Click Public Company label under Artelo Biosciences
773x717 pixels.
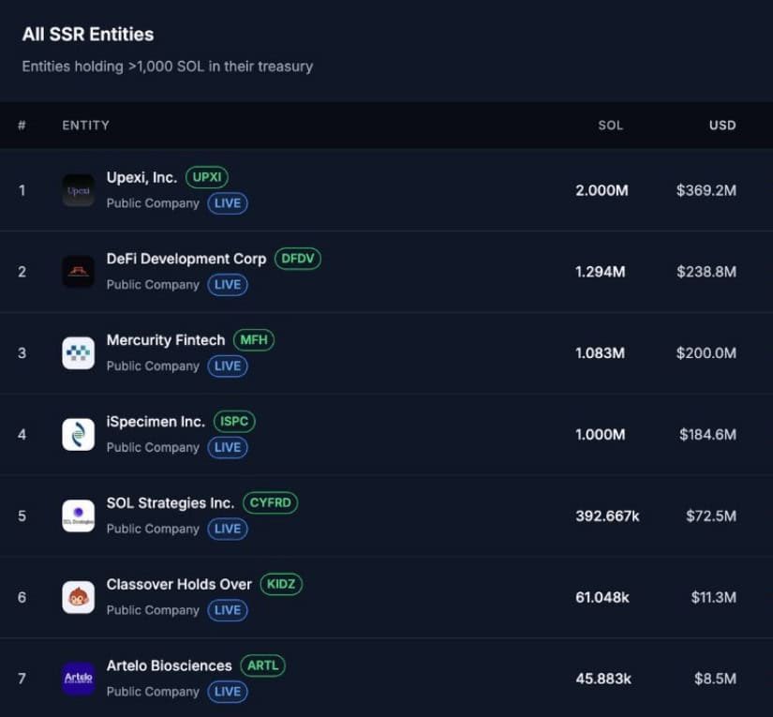(153, 692)
